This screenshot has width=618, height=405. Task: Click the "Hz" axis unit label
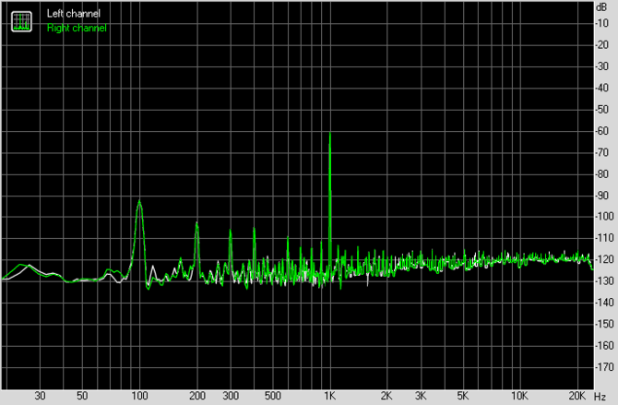(x=600, y=397)
